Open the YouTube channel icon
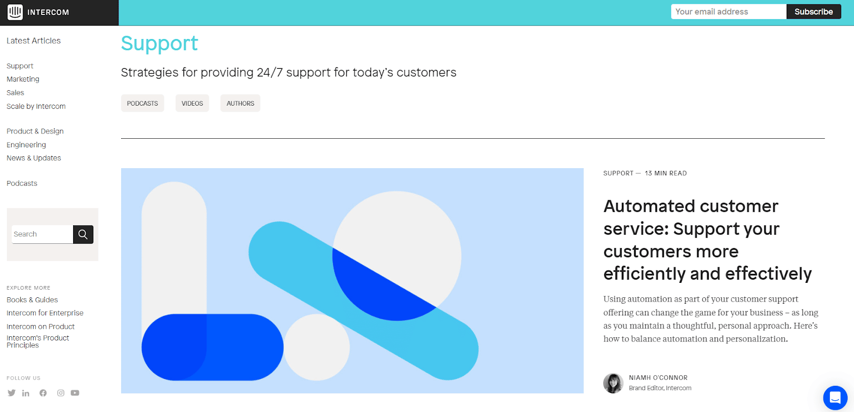Image resolution: width=854 pixels, height=412 pixels. 75,393
